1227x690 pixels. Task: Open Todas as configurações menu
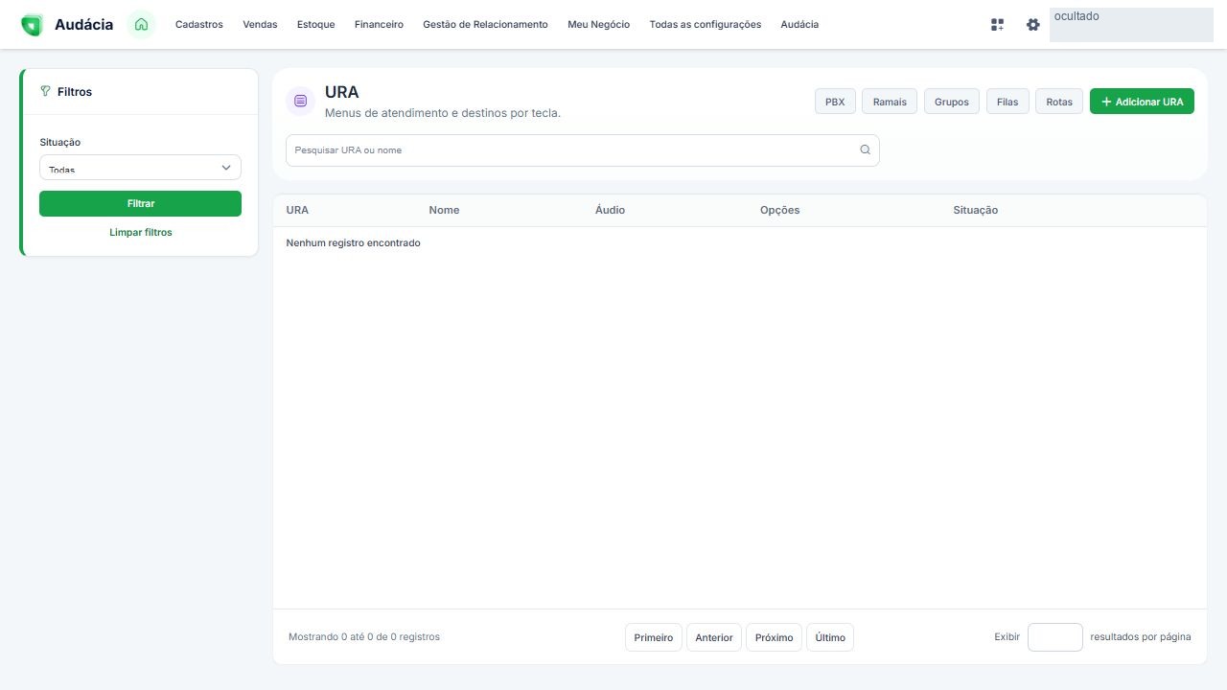click(705, 25)
